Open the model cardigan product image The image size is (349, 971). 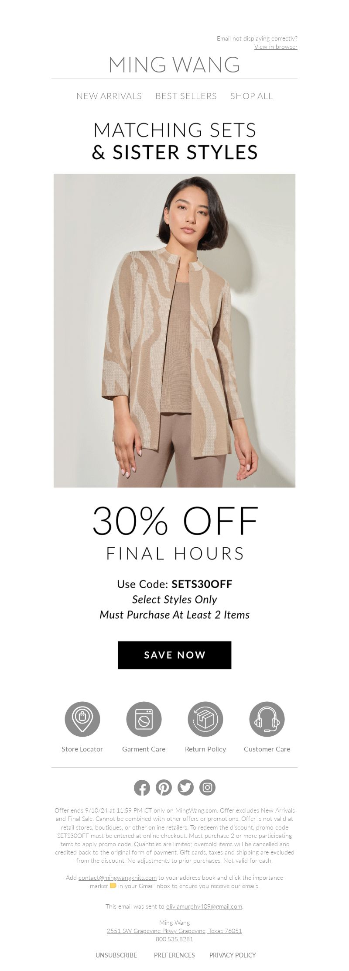coord(174,330)
